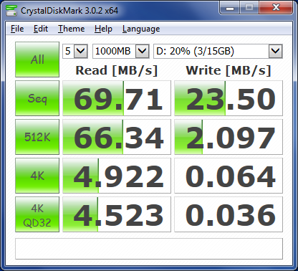298x271 pixels.
Task: Select the Seq write result 23.50
Action: [229, 98]
